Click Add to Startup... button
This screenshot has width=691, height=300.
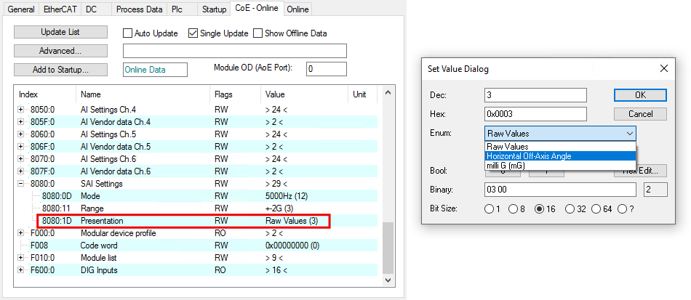click(x=60, y=70)
